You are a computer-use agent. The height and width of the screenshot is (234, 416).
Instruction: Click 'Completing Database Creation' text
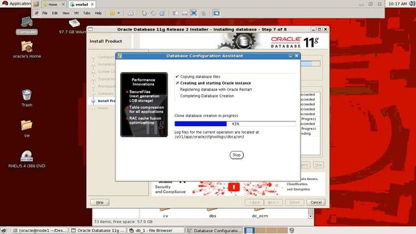(x=207, y=96)
